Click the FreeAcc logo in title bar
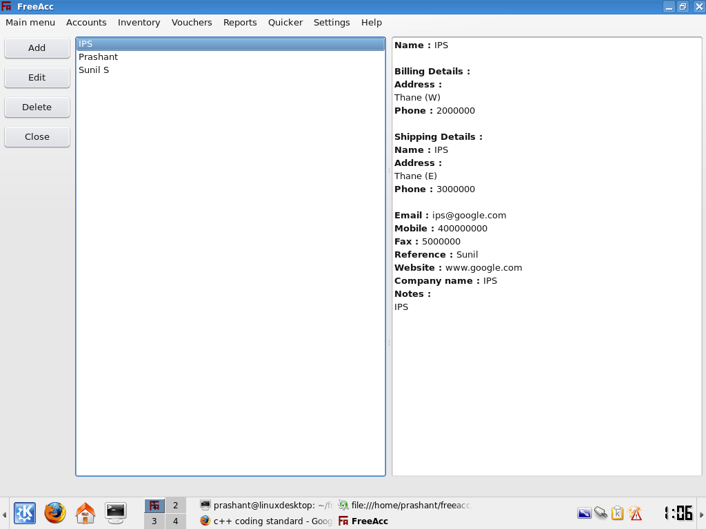The width and height of the screenshot is (706, 529). (x=6, y=6)
